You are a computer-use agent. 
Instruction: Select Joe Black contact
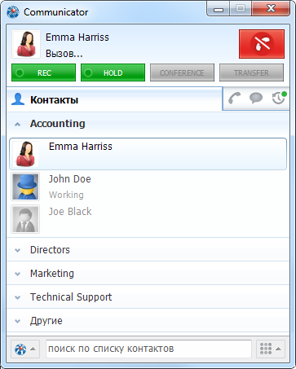point(148,219)
